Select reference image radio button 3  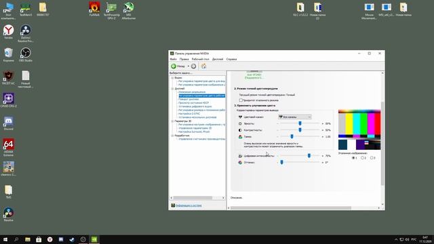(x=372, y=158)
